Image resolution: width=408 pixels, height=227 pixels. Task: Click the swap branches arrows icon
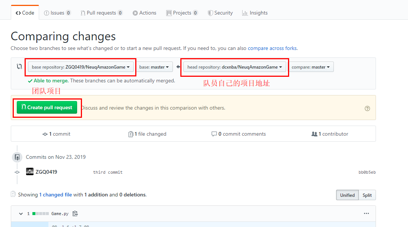[x=19, y=66]
